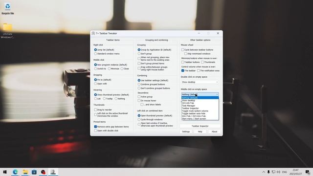Viewport: 313px width, 176px height.
Task: Click the 7+ Taskbar Tweaker taskbar icon
Action: point(53,172)
